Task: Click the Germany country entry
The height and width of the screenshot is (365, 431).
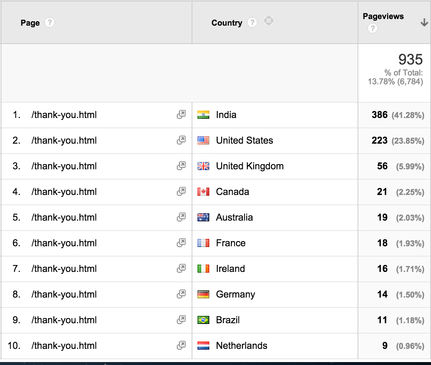Action: (235, 294)
